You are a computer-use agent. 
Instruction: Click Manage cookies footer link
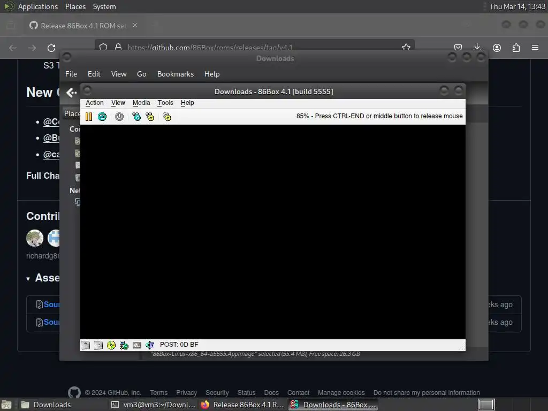tap(341, 393)
